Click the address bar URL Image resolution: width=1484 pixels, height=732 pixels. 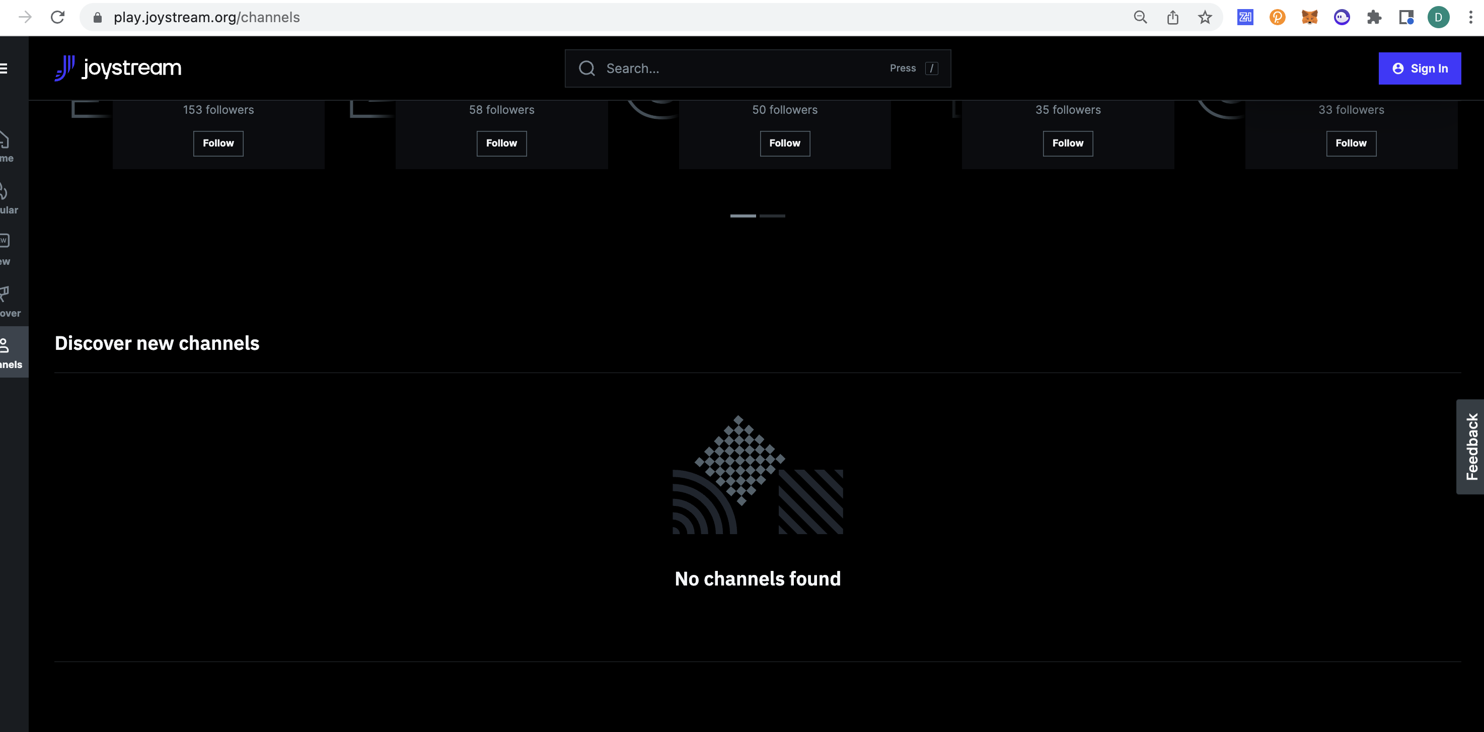click(207, 17)
